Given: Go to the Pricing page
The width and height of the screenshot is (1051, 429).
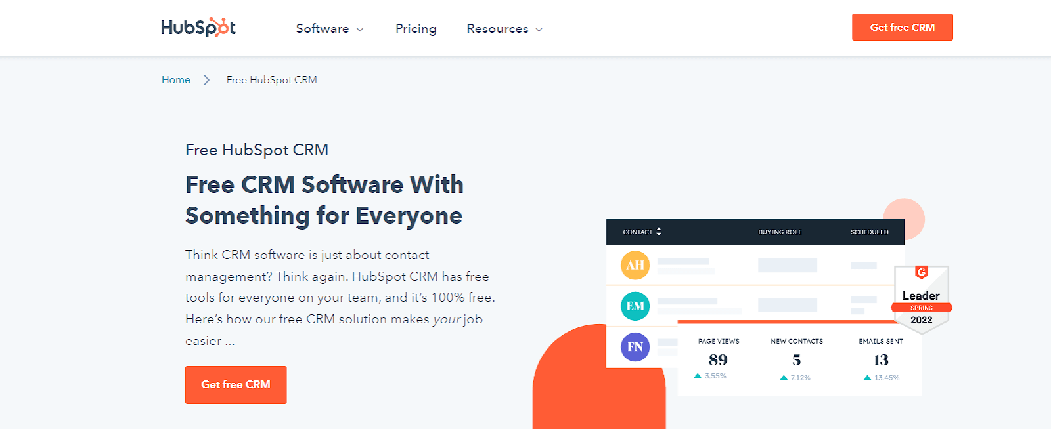Looking at the screenshot, I should [x=416, y=29].
